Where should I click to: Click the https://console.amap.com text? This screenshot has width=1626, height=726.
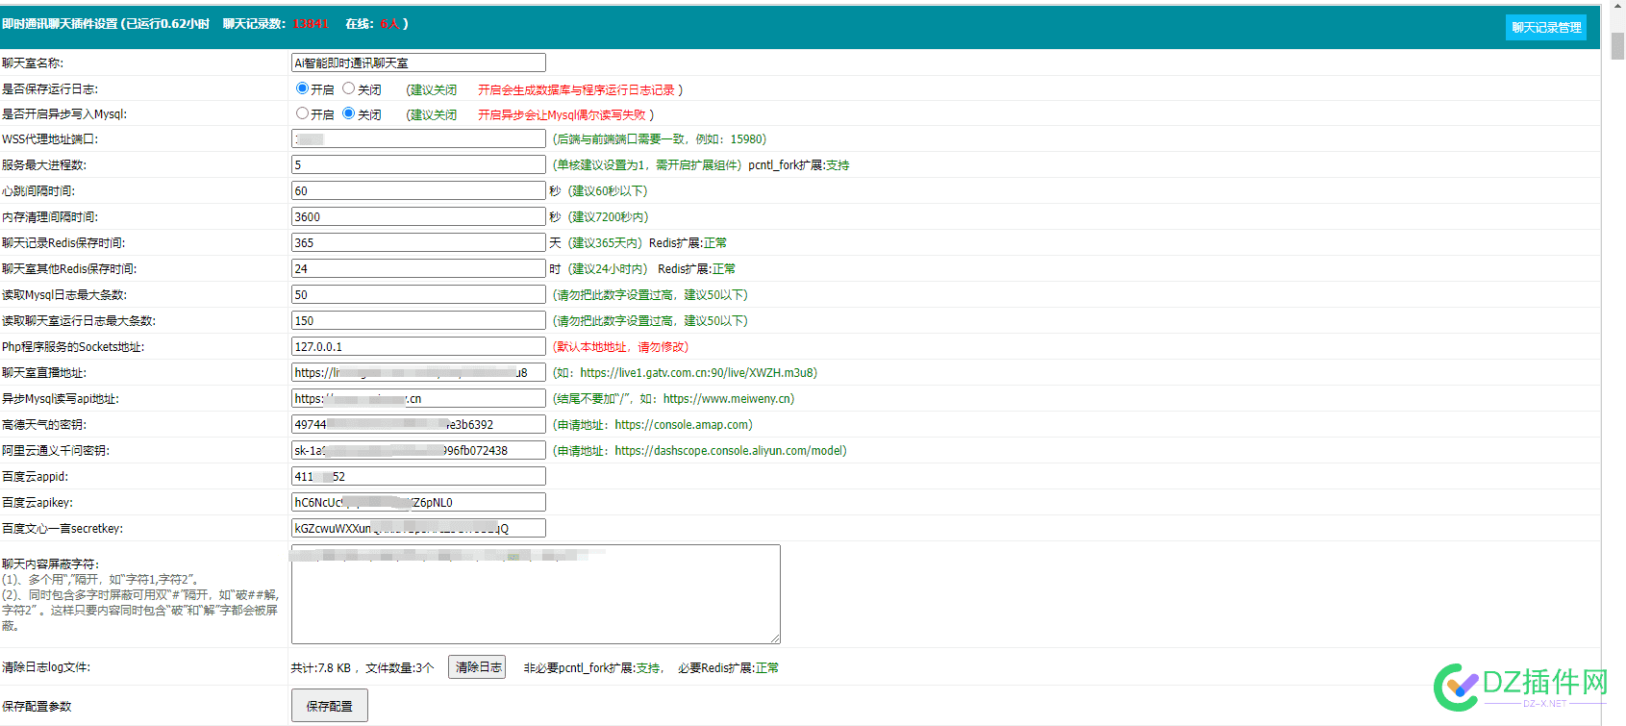click(x=684, y=425)
